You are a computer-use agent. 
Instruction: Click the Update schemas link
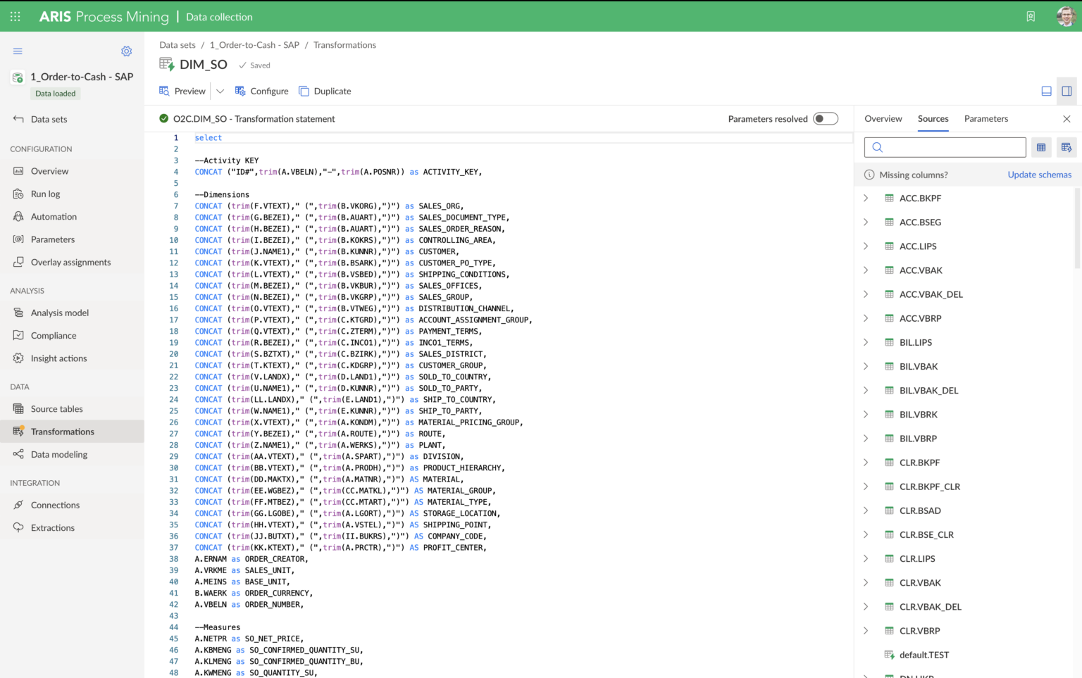[x=1040, y=175]
